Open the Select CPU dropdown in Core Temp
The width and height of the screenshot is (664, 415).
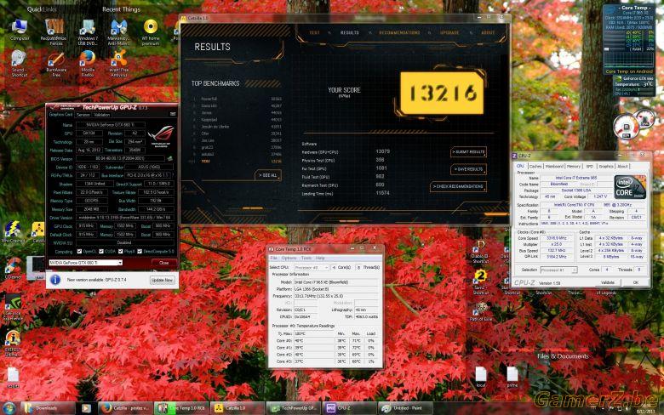click(x=311, y=267)
